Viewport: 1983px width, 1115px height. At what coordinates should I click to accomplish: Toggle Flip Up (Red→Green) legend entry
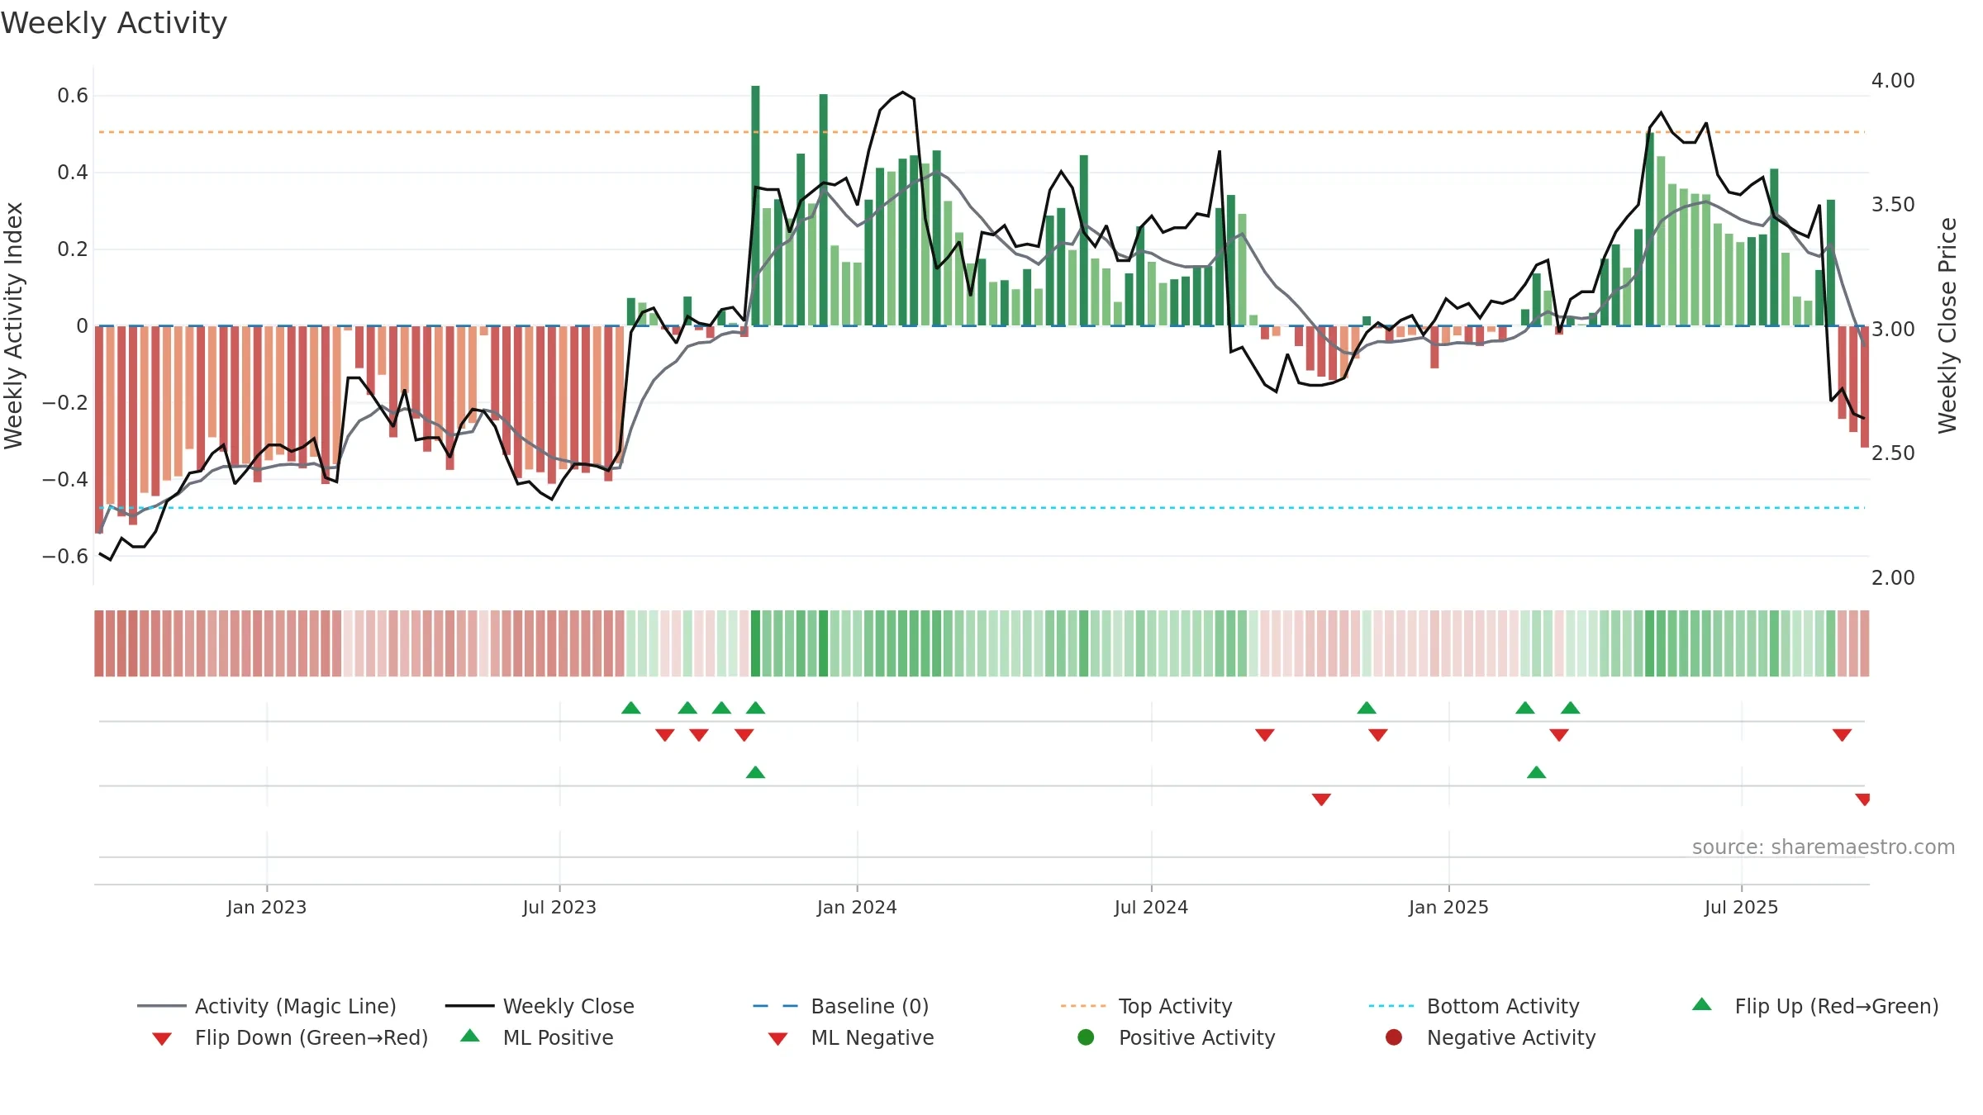tap(1815, 1006)
